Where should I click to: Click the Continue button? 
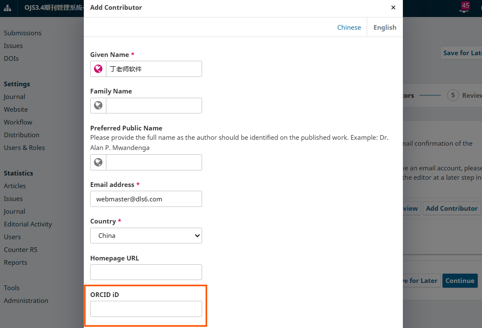click(459, 281)
